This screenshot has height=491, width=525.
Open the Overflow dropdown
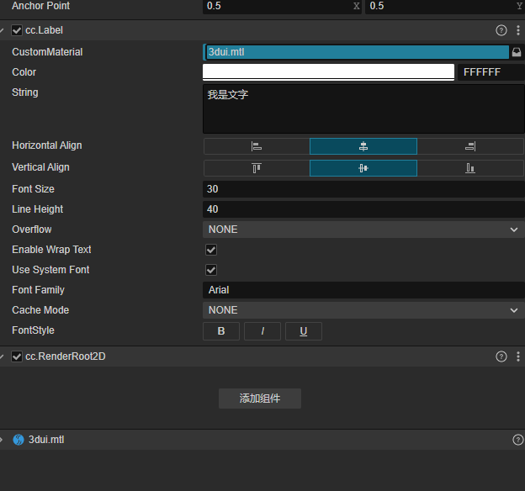click(363, 230)
